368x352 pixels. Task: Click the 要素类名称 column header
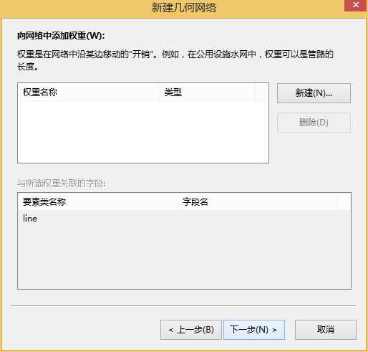97,202
